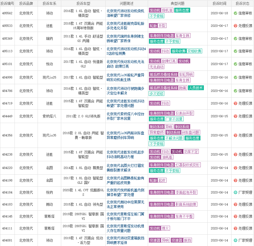Screen dimensions: 254x246
Task: Open complaint 朗动中控黑屏无法正常使用
Action: (x=125, y=204)
